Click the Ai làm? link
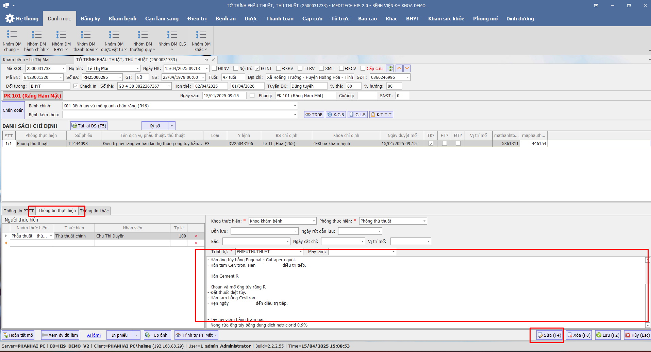Viewport: 651px width, 352px height. [94, 335]
